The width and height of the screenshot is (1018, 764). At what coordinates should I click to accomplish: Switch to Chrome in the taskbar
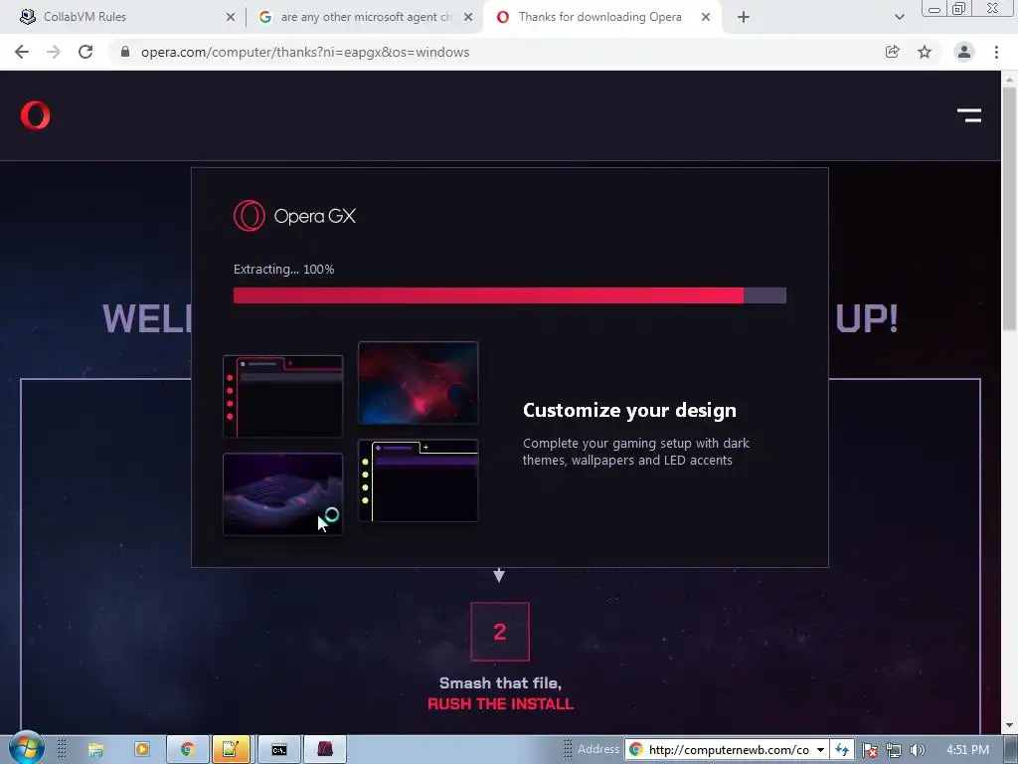click(x=188, y=750)
